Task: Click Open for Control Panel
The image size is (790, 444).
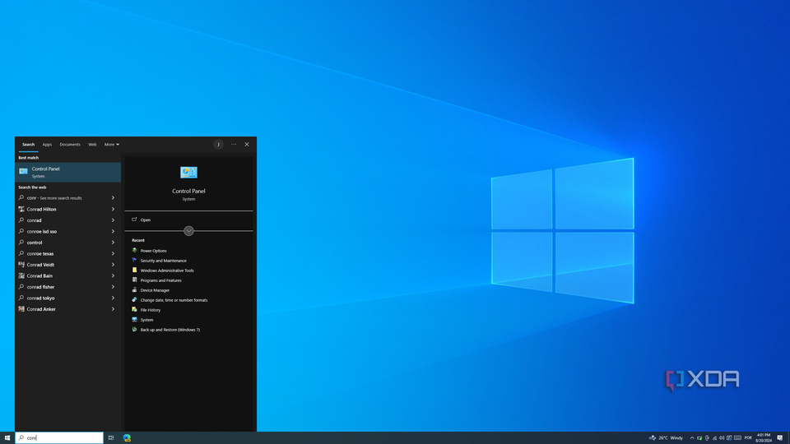Action: click(x=145, y=220)
